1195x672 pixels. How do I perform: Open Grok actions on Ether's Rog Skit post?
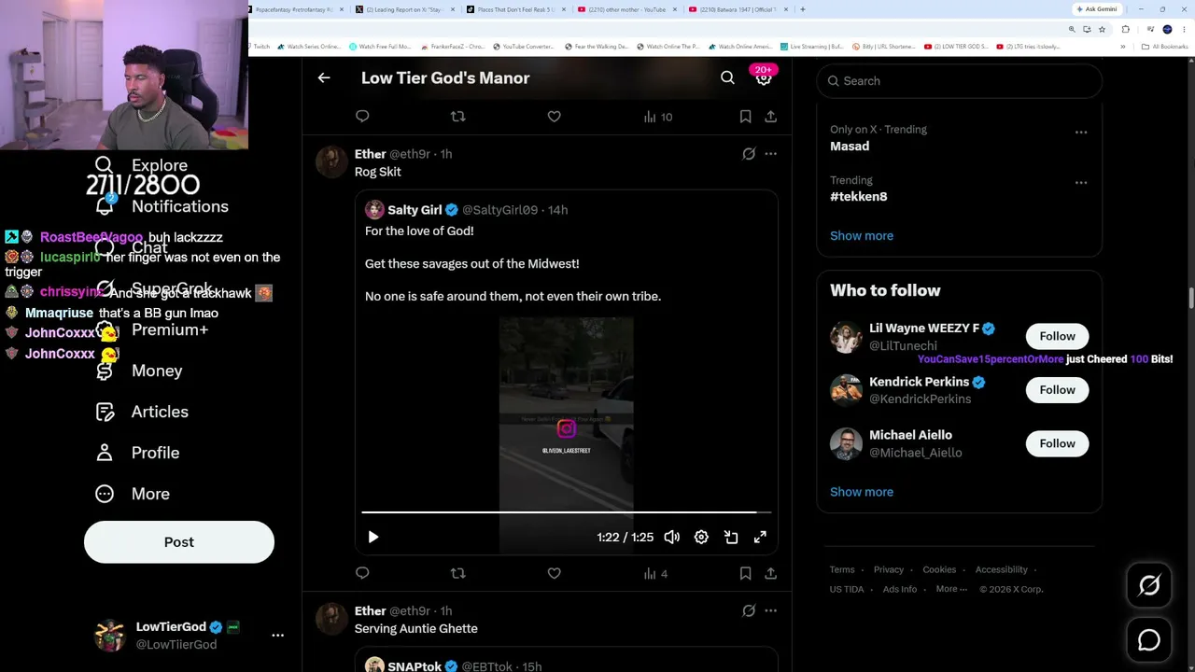(x=749, y=154)
